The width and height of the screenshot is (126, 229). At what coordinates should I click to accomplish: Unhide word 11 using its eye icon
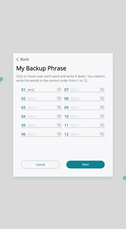click(x=102, y=125)
